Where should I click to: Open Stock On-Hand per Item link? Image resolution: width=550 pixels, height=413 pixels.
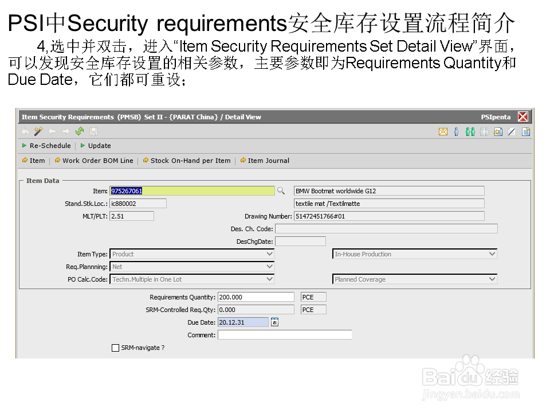187,161
